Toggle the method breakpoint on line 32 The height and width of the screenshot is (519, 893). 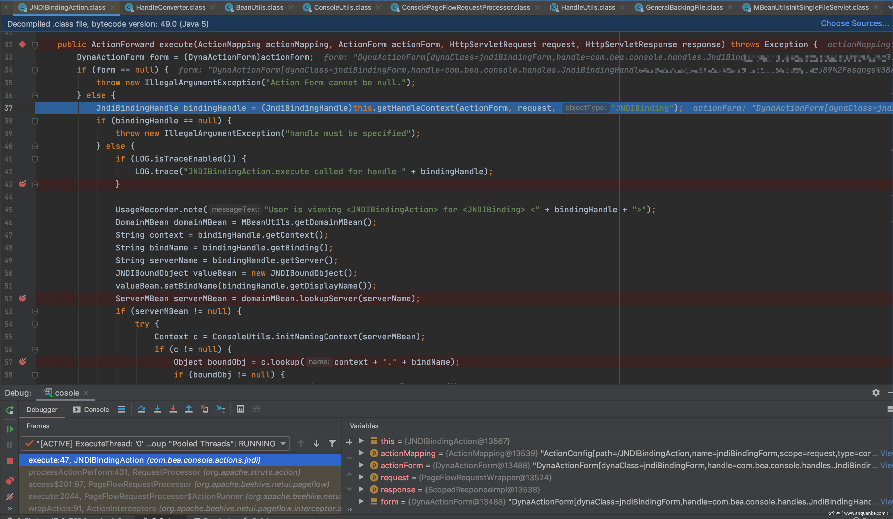point(22,44)
